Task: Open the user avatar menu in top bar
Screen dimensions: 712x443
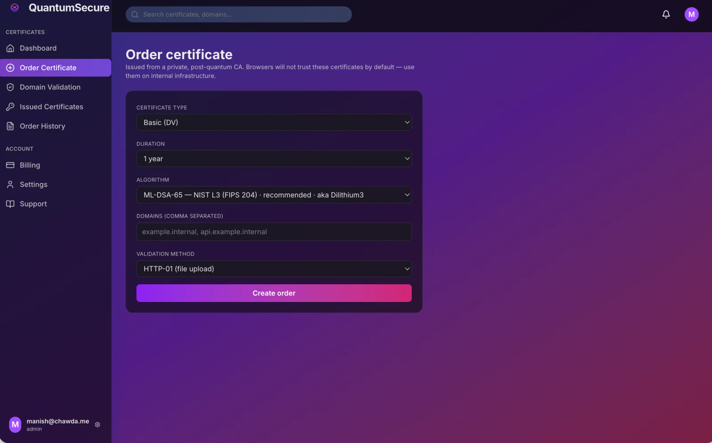Action: click(x=691, y=14)
